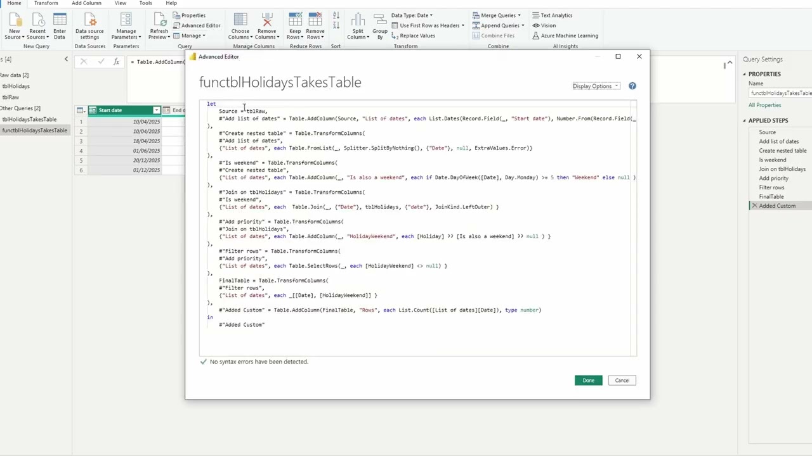Open the Merge Queries dropdown
This screenshot has width=812, height=456.
[x=497, y=15]
